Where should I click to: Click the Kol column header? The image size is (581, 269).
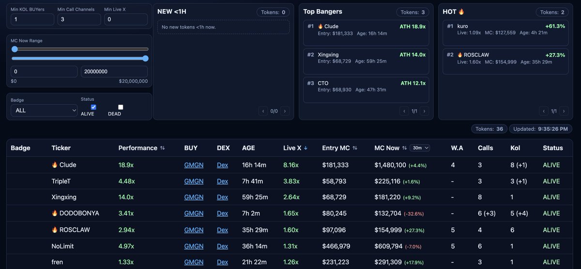pyautogui.click(x=515, y=148)
